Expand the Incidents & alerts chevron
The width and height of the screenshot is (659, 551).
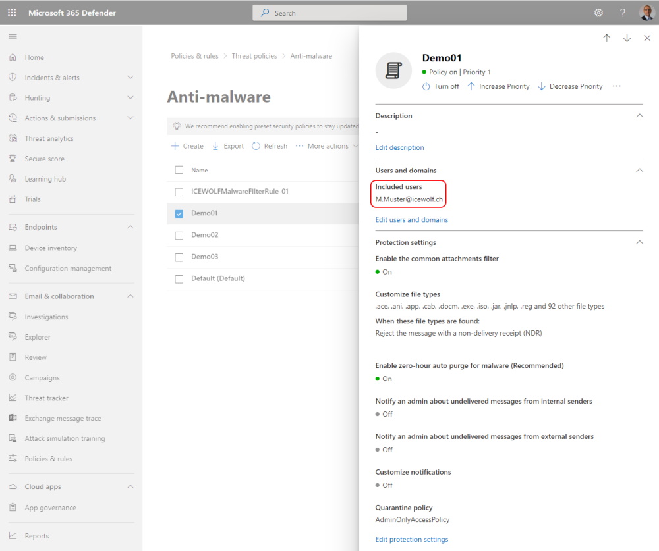130,77
